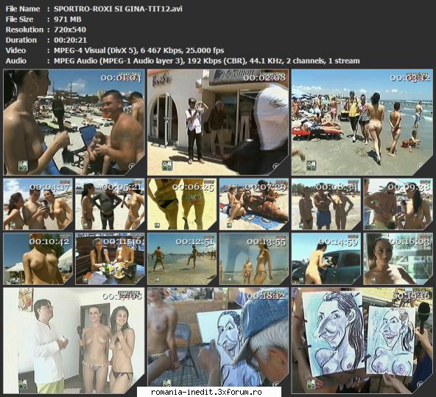Click the Duration label

[x=21, y=40]
